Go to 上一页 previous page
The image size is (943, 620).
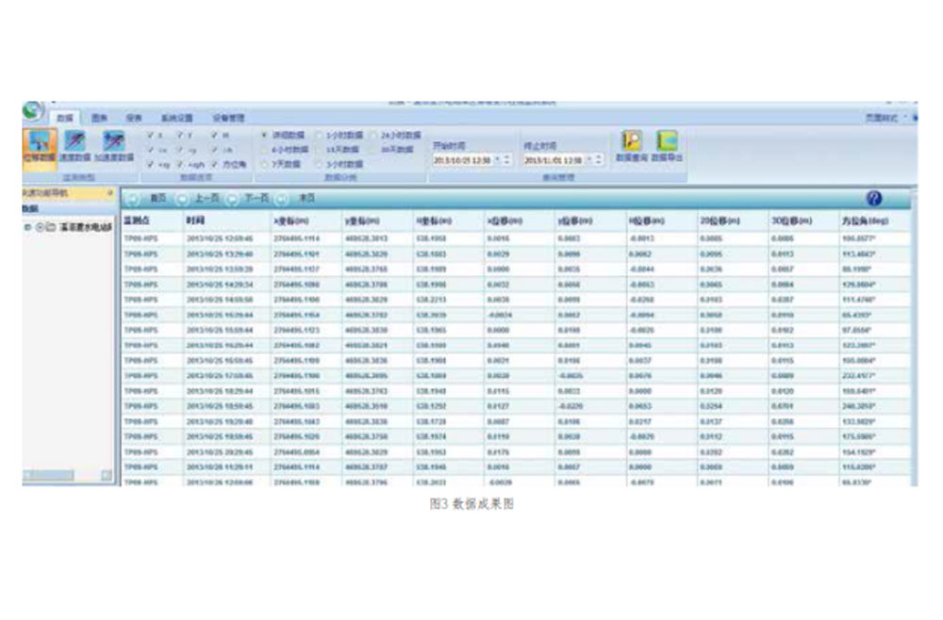pos(207,198)
